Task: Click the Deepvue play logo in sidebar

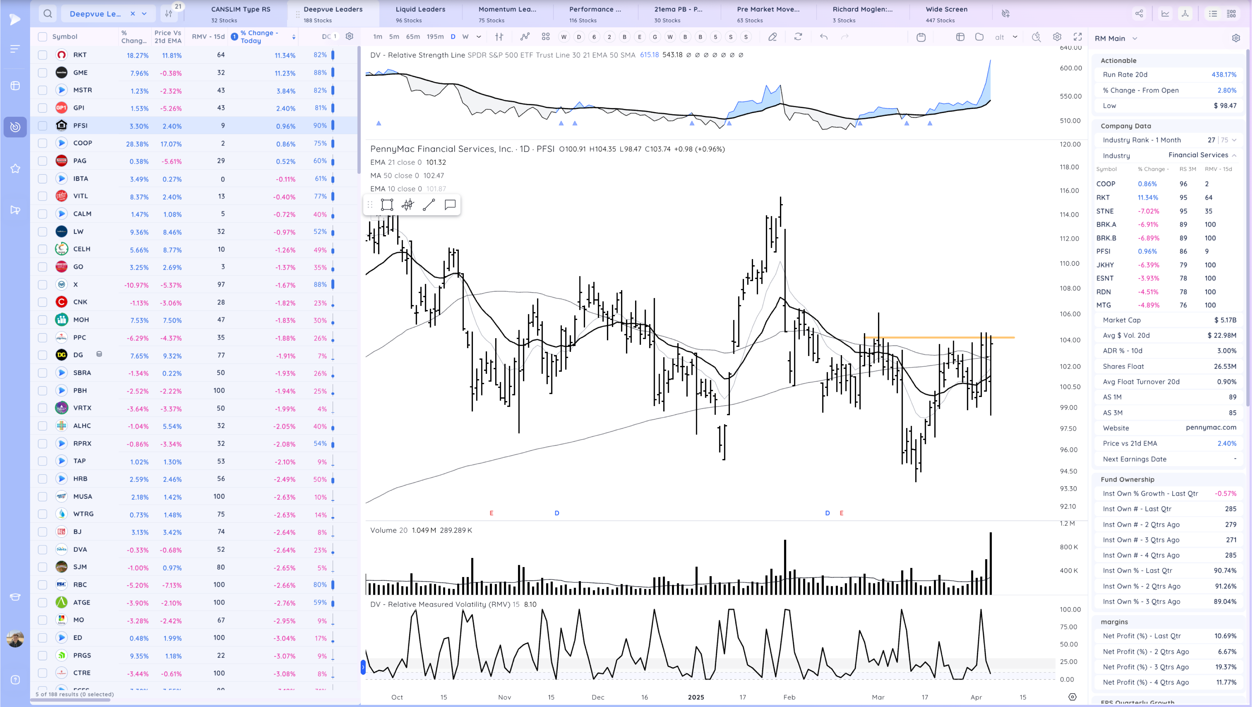Action: tap(15, 19)
